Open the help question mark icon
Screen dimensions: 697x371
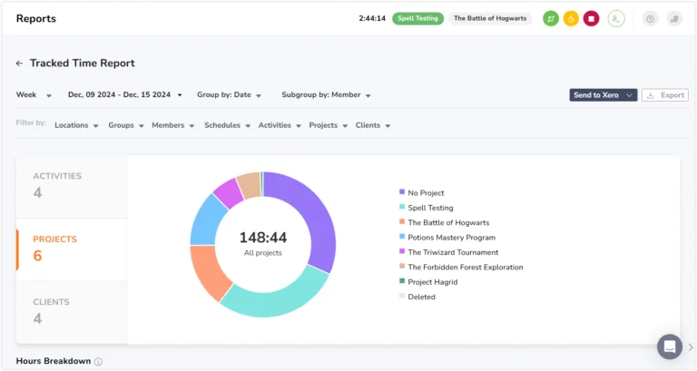pyautogui.click(x=650, y=19)
